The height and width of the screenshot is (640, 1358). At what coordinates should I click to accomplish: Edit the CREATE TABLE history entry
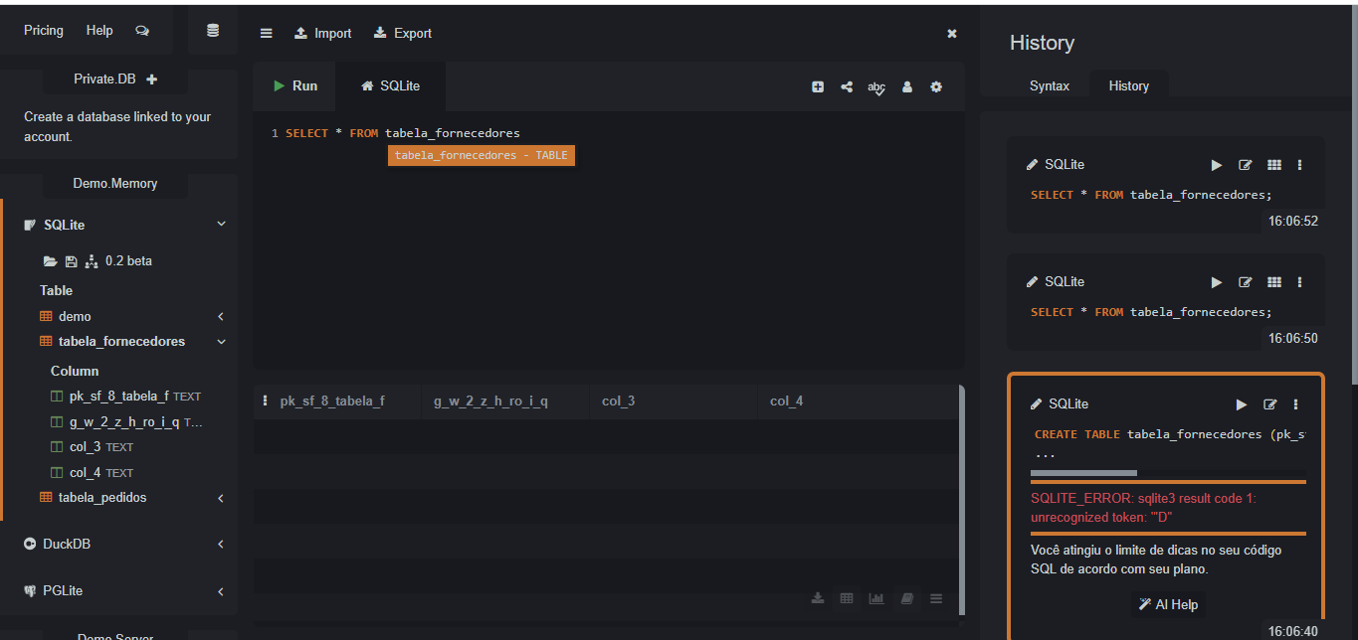click(1269, 404)
